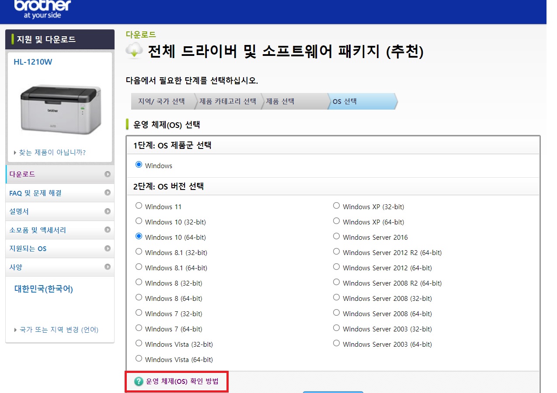
Task: Select Windows Server 2008 (32-bit)
Action: pos(336,297)
